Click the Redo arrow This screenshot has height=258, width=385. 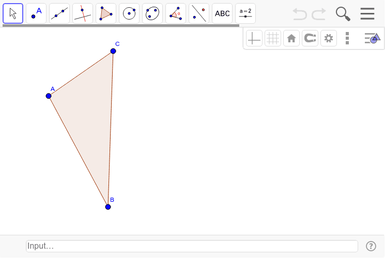click(319, 14)
